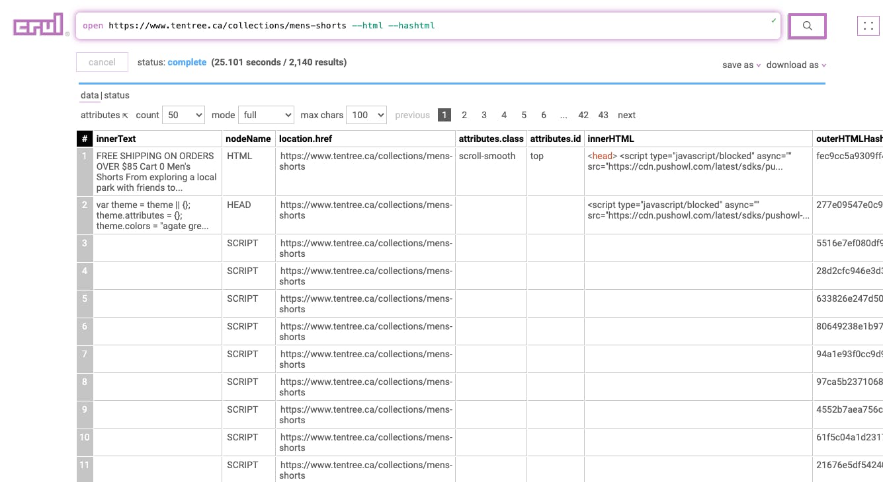Click row number 7
This screenshot has height=482, width=883.
(x=85, y=359)
